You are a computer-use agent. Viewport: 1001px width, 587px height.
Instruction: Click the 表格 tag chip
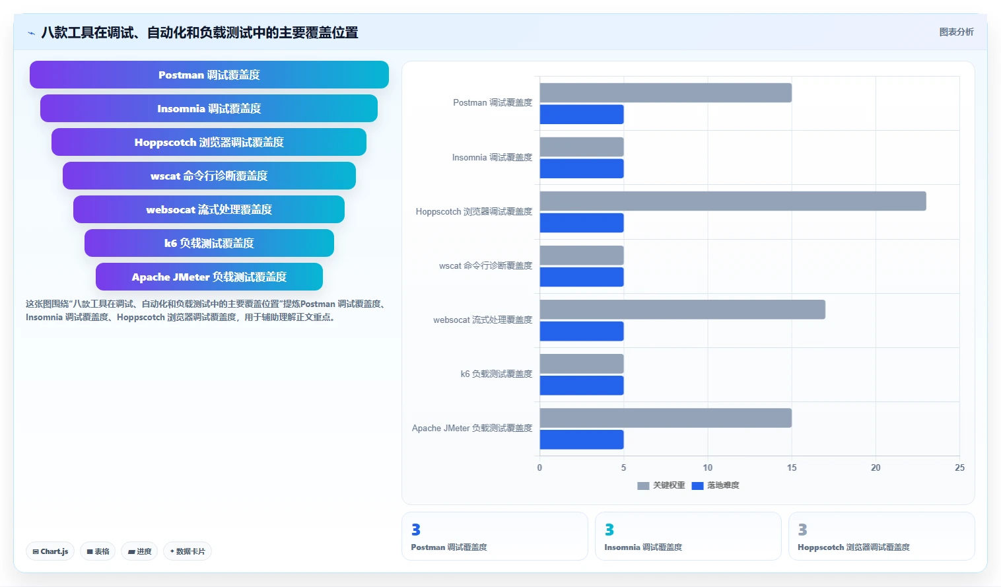[98, 551]
